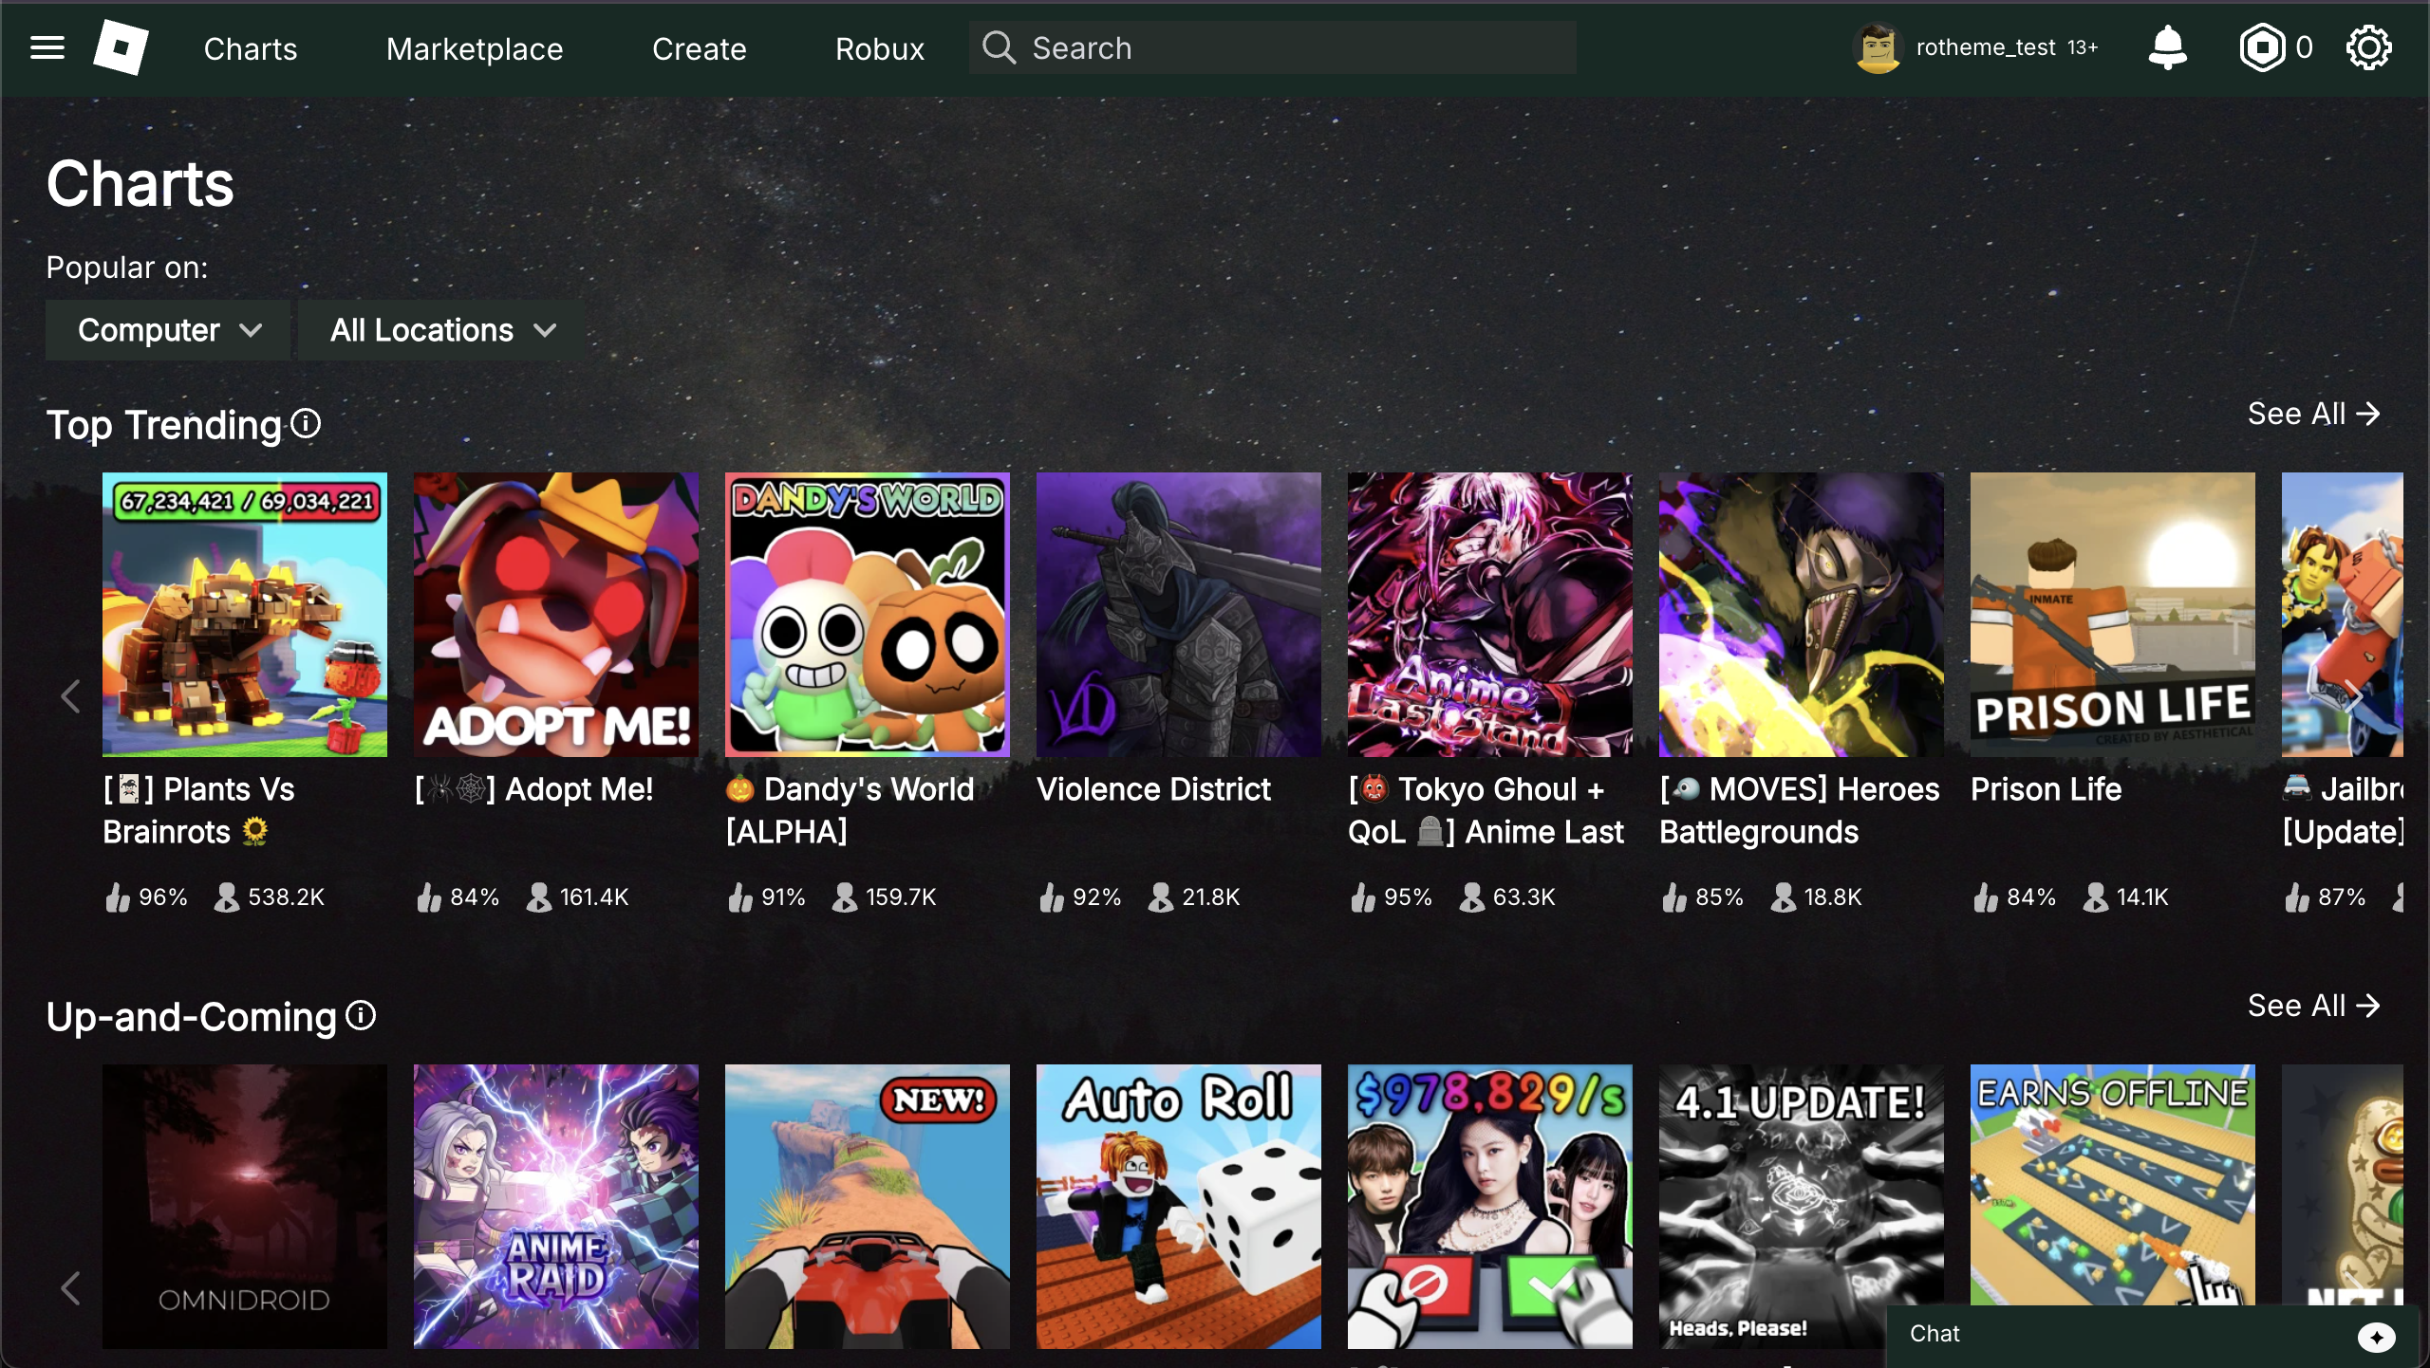Open the Adopt Me! game thumbnail
The height and width of the screenshot is (1368, 2430).
click(x=555, y=615)
